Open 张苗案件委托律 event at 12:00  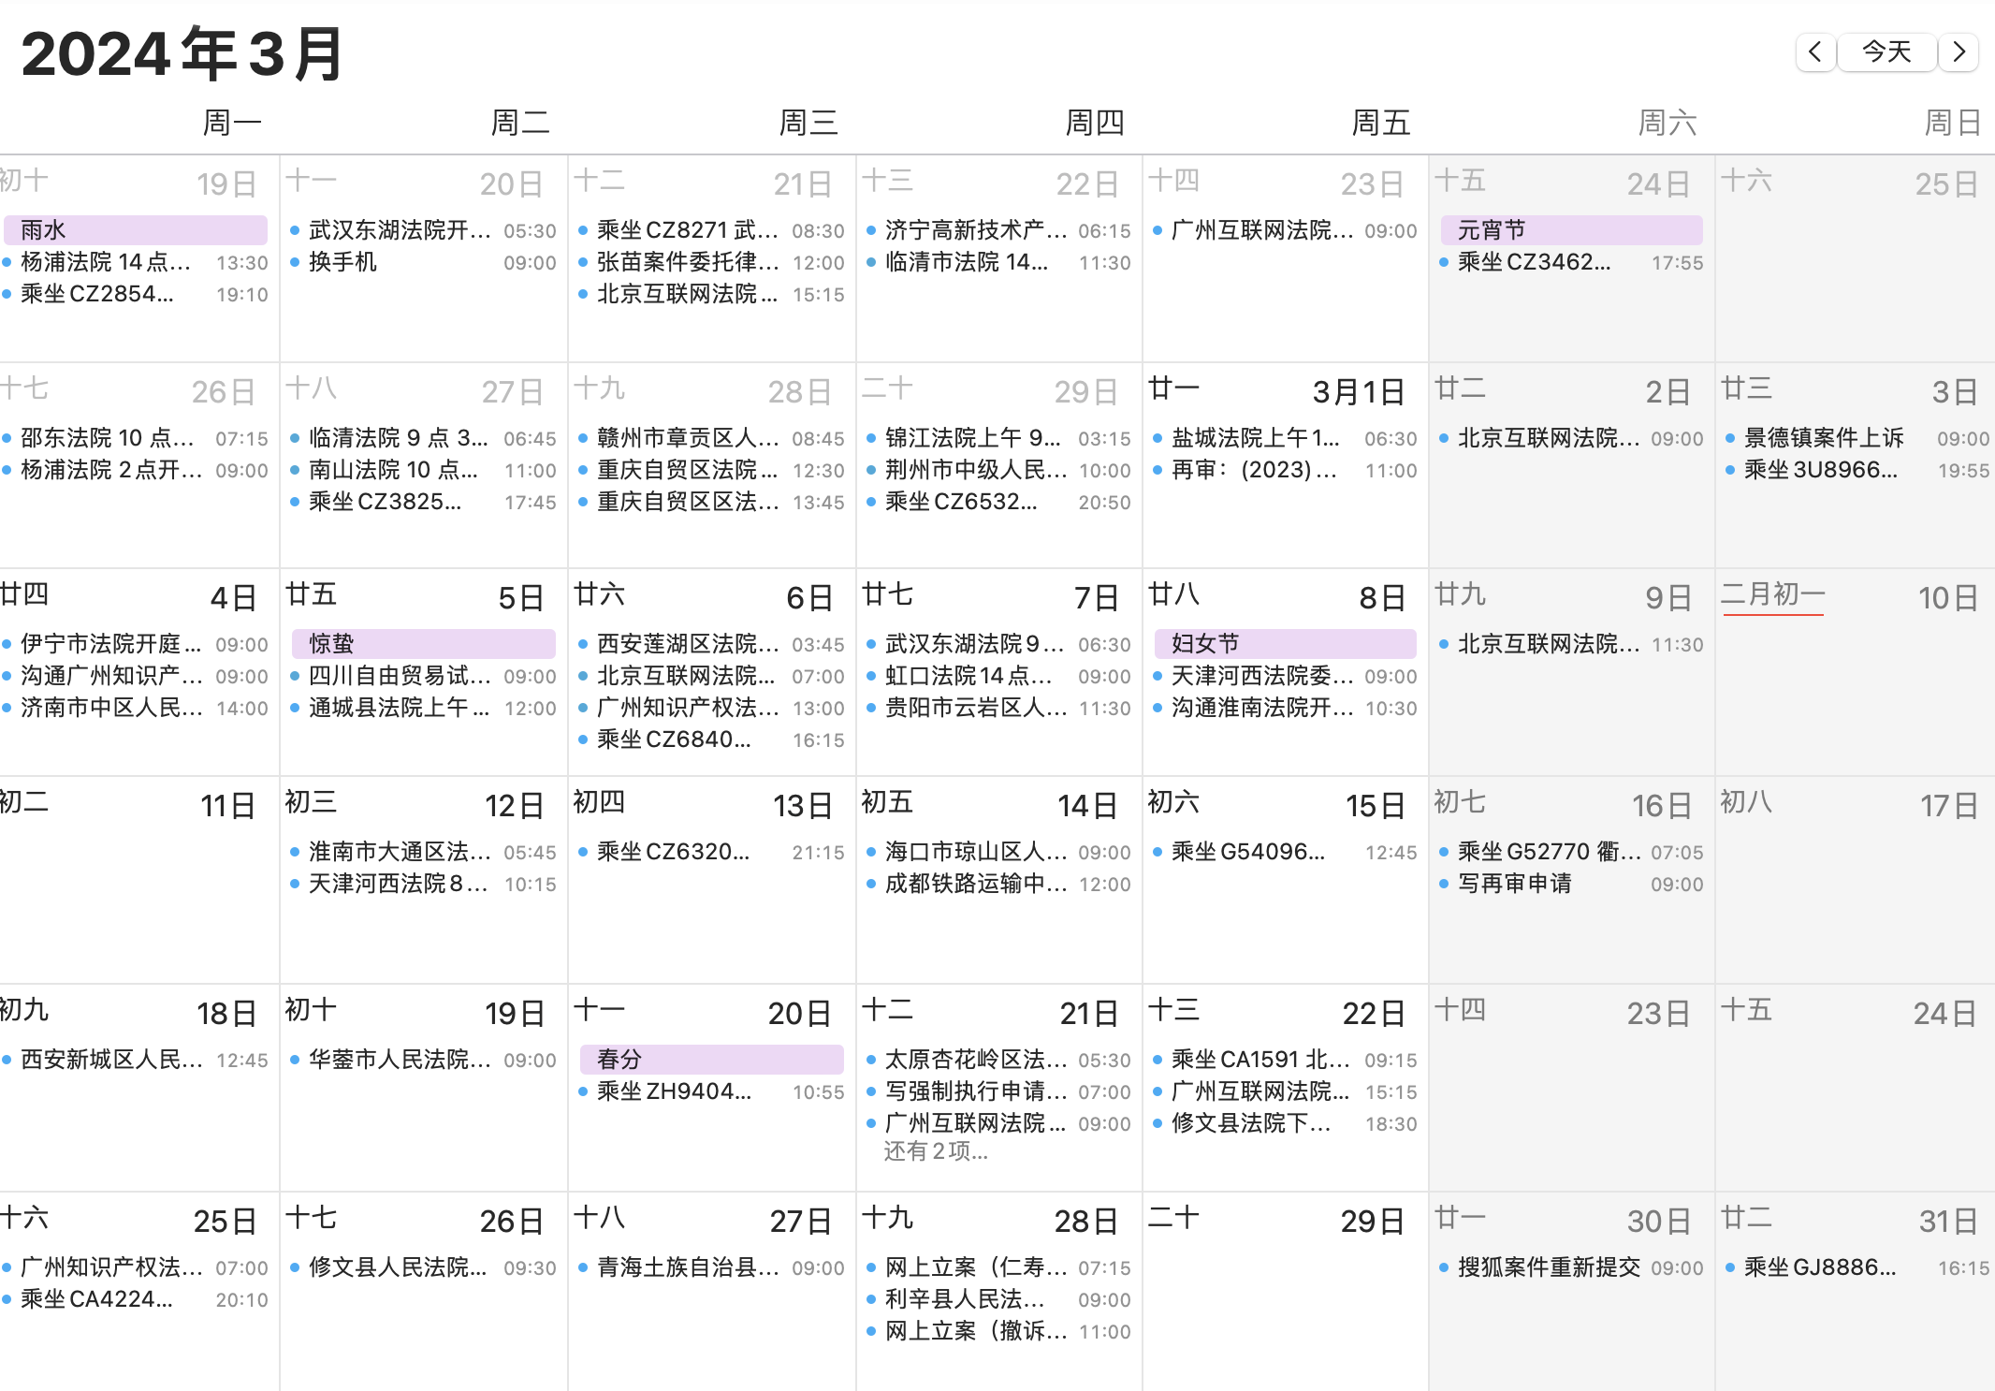pos(687,262)
